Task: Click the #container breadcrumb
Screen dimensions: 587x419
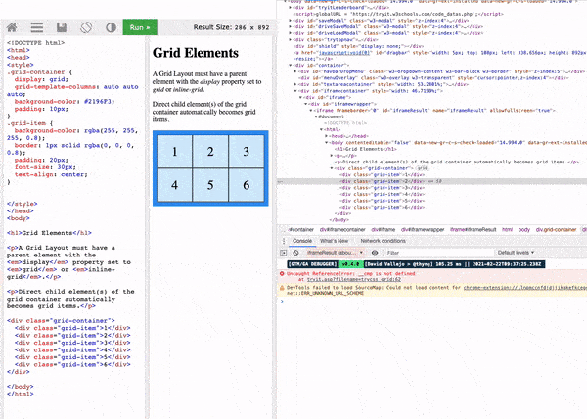Action: pyautogui.click(x=300, y=229)
